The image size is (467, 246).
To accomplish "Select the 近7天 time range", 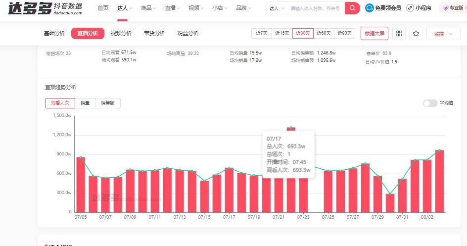I will 262,33.
